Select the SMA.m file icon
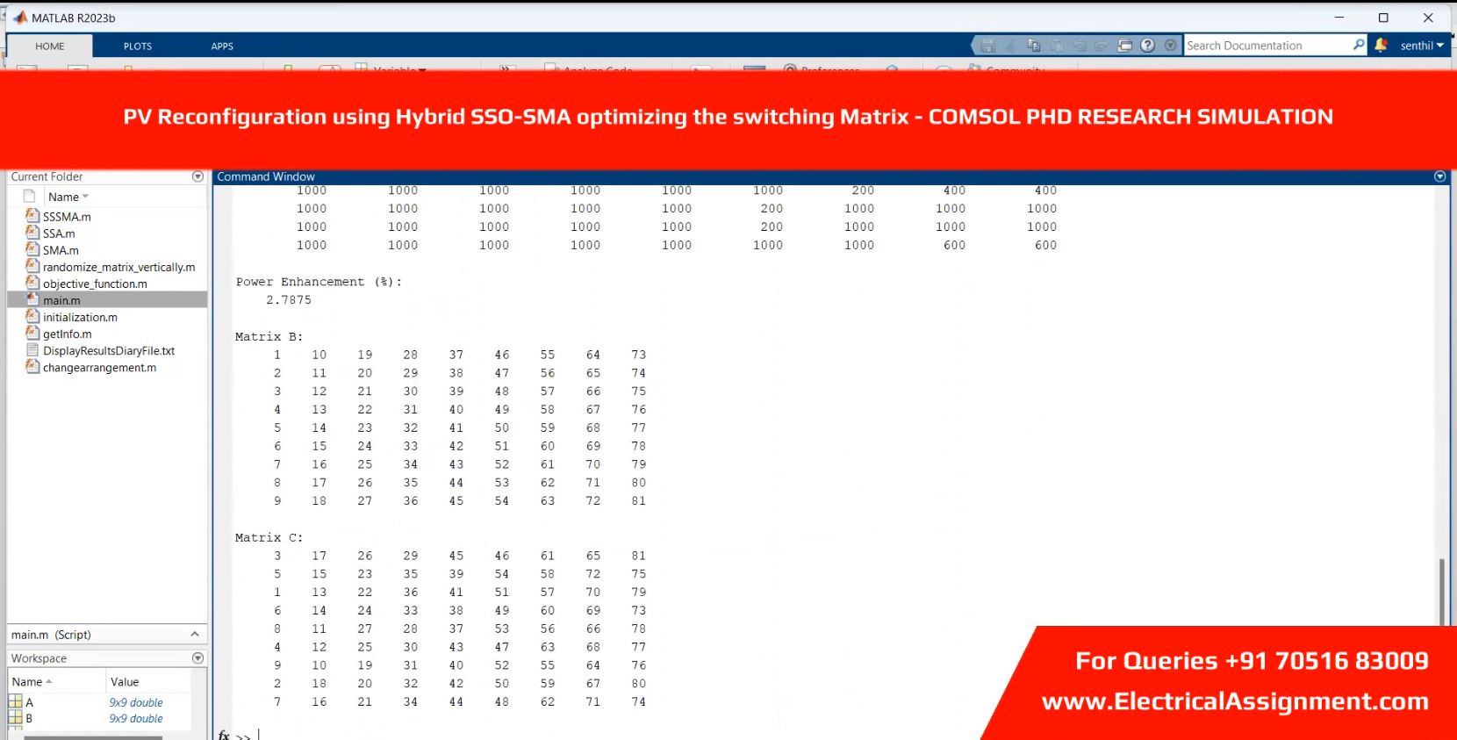The width and height of the screenshot is (1457, 740). point(32,249)
